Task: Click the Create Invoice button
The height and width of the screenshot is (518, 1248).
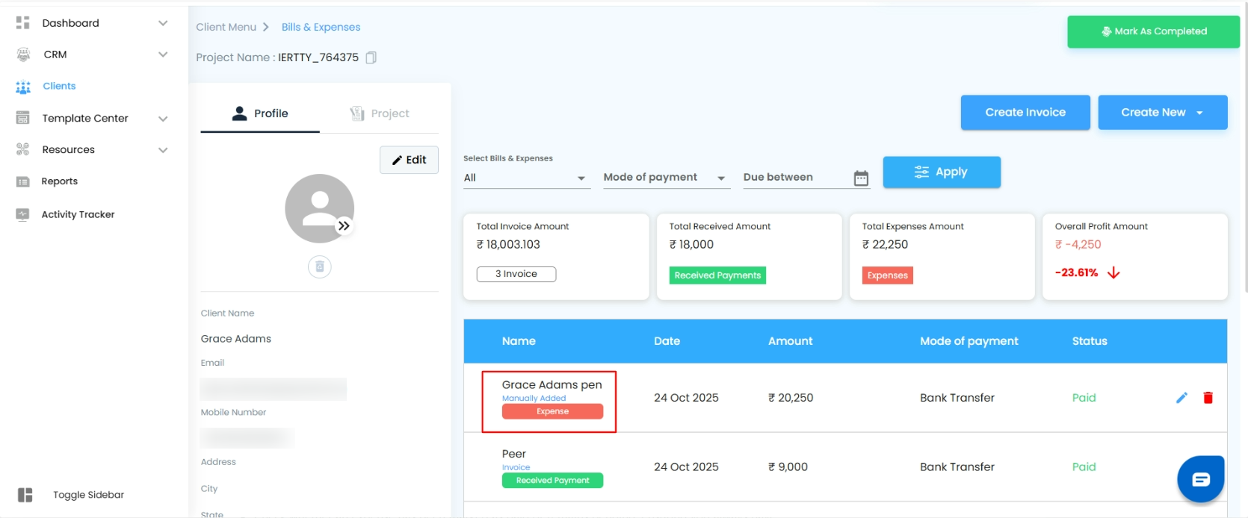Action: 1025,112
